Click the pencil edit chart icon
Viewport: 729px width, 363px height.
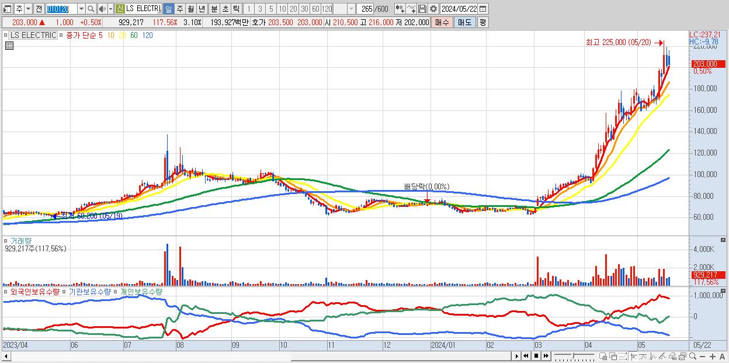pos(662,356)
